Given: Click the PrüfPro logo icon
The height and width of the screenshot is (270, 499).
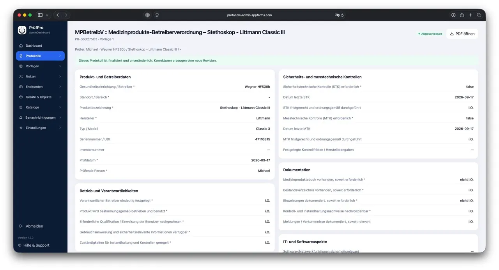Looking at the screenshot, I should [22, 30].
